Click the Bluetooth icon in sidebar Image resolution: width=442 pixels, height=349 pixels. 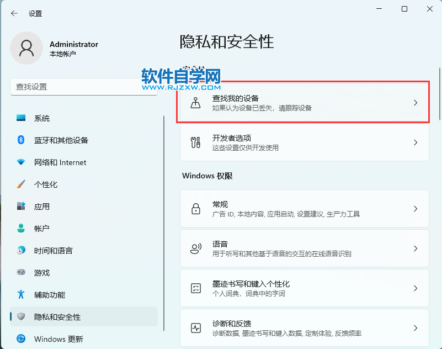[x=21, y=140]
